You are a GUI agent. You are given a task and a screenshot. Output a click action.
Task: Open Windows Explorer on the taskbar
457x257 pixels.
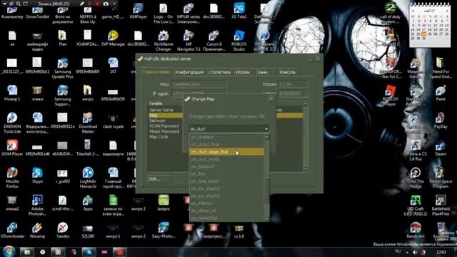tap(27, 252)
